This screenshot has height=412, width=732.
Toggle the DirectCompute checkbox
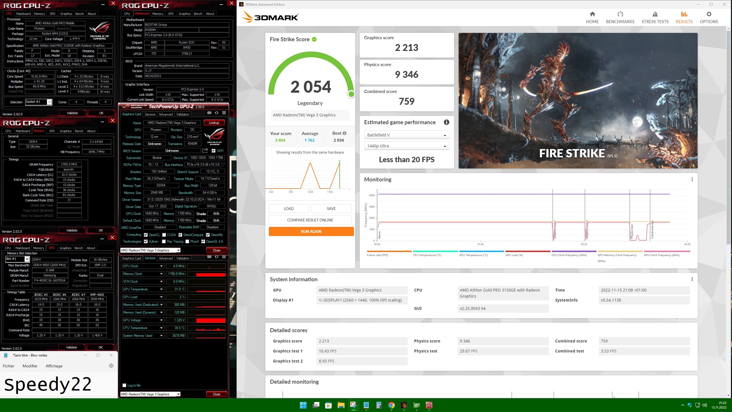(x=180, y=235)
